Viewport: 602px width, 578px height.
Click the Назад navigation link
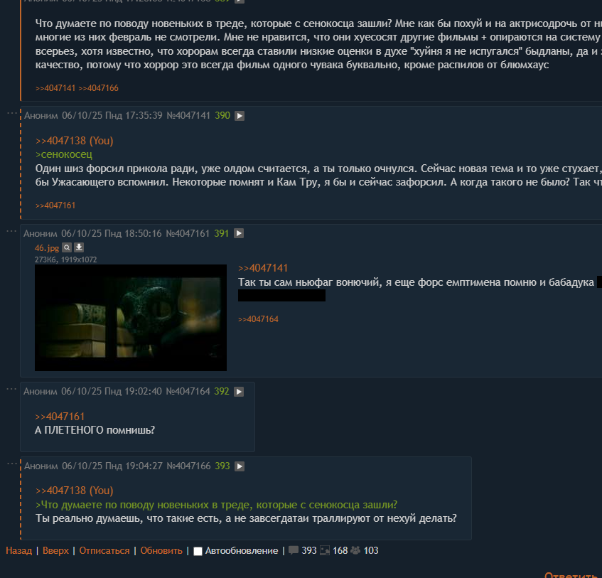click(x=18, y=551)
